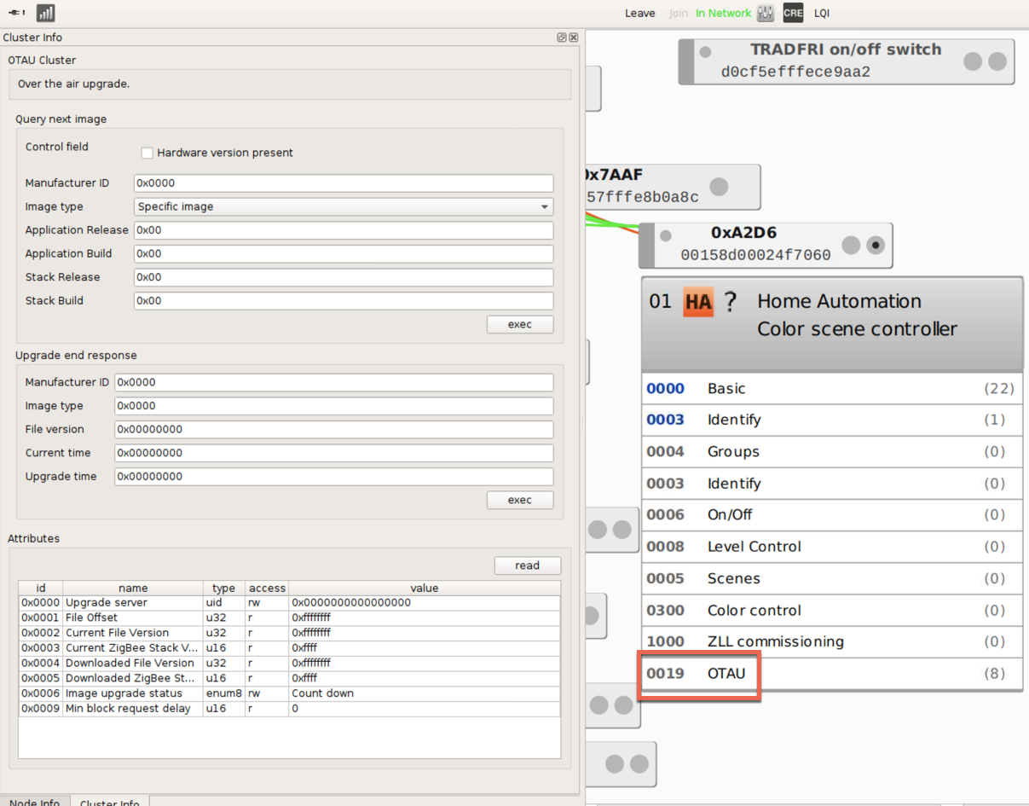1029x806 pixels.
Task: Select the Upgrade server attribute row
Action: click(x=289, y=602)
